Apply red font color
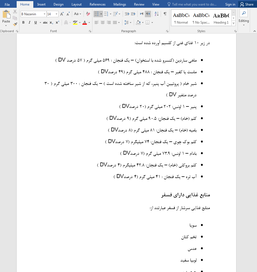Screen dimensions: 257x272 click(85, 22)
